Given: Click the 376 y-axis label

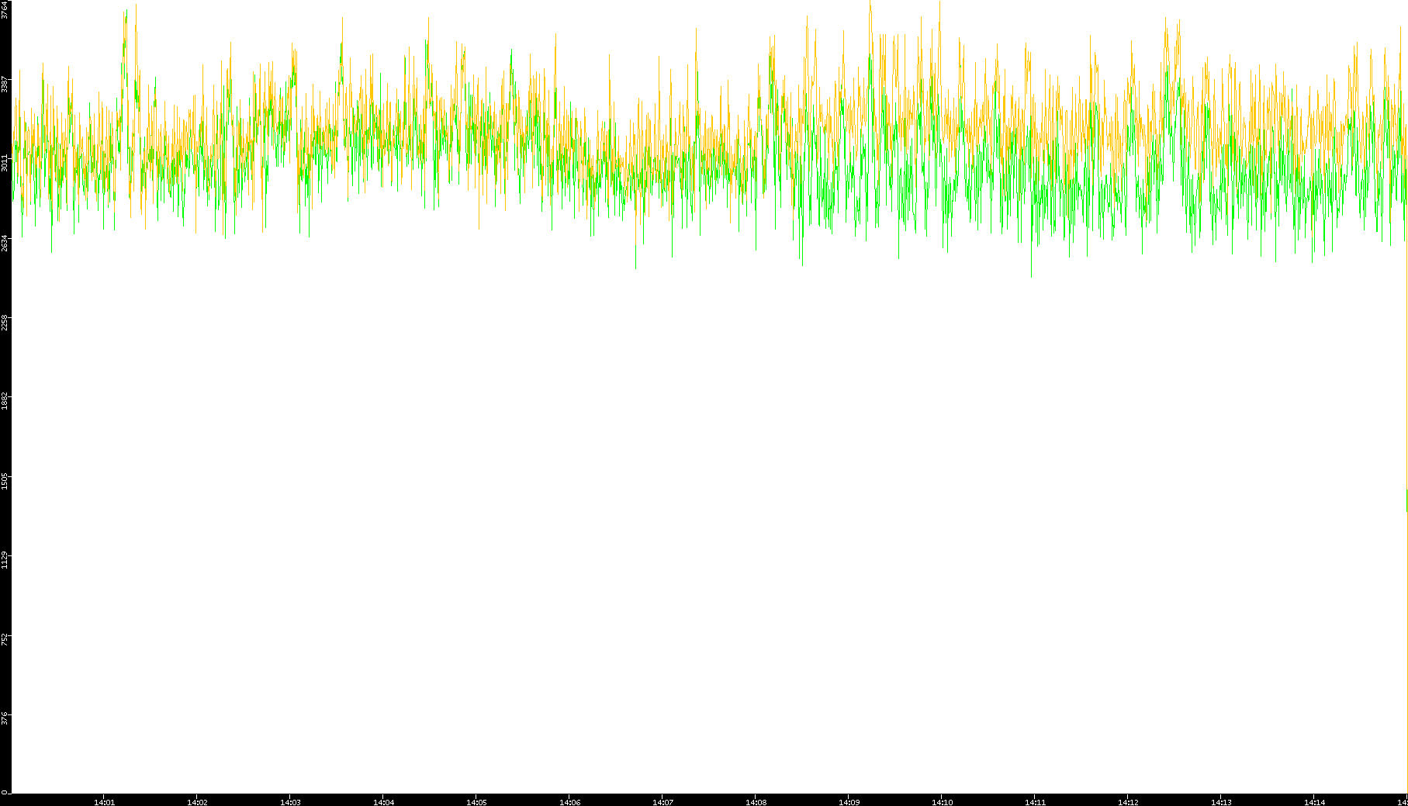Looking at the screenshot, I should 5,718.
